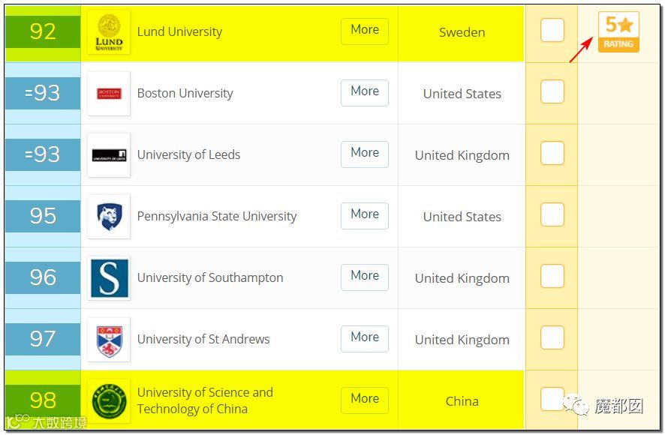Expand More for Lund University
The image size is (665, 435).
coord(365,31)
